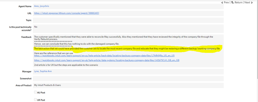Click the 'Topic' field label

(29, 20)
